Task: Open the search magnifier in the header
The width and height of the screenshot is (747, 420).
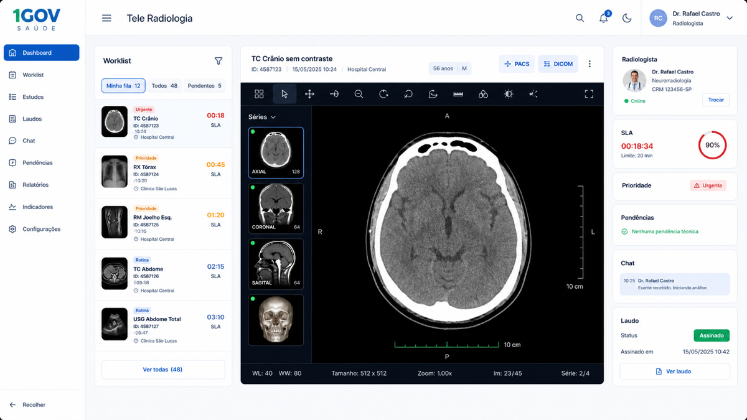Action: click(580, 19)
